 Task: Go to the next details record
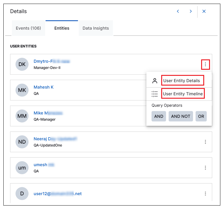191,11
